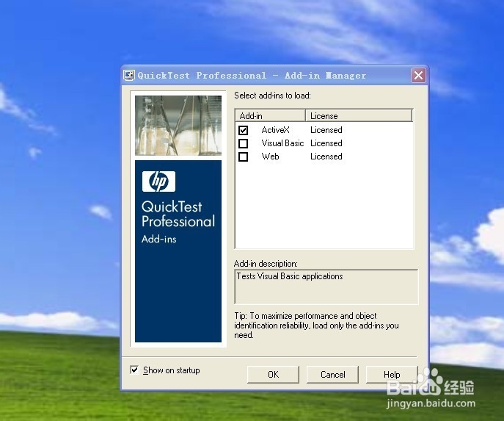Uncheck the ActiveX add-in checkbox
The height and width of the screenshot is (421, 504).
pyautogui.click(x=244, y=130)
